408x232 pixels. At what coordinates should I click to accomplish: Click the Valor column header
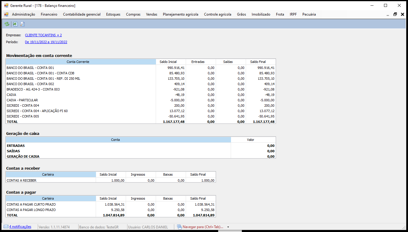(x=253, y=140)
